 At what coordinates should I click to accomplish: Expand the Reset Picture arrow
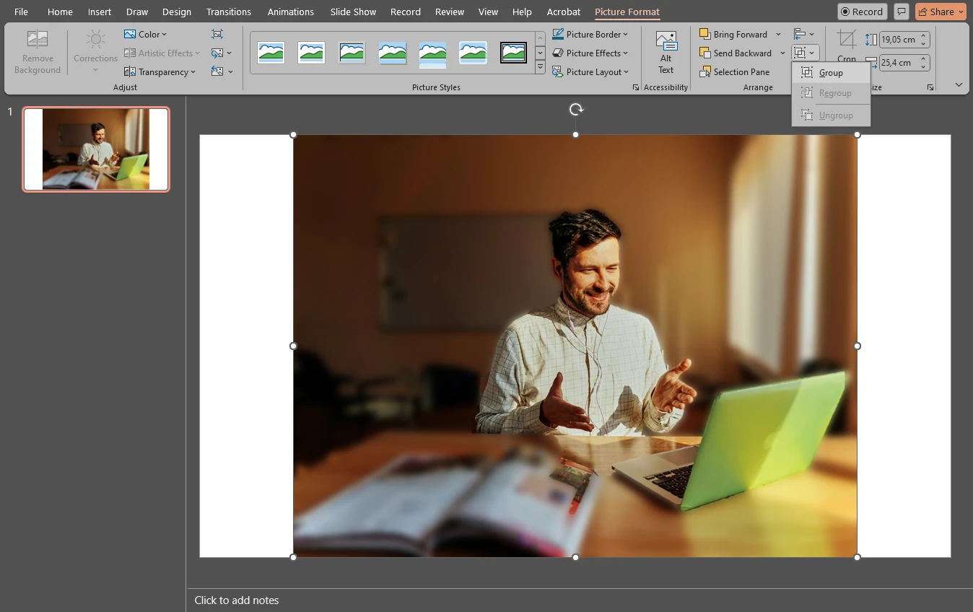[230, 71]
